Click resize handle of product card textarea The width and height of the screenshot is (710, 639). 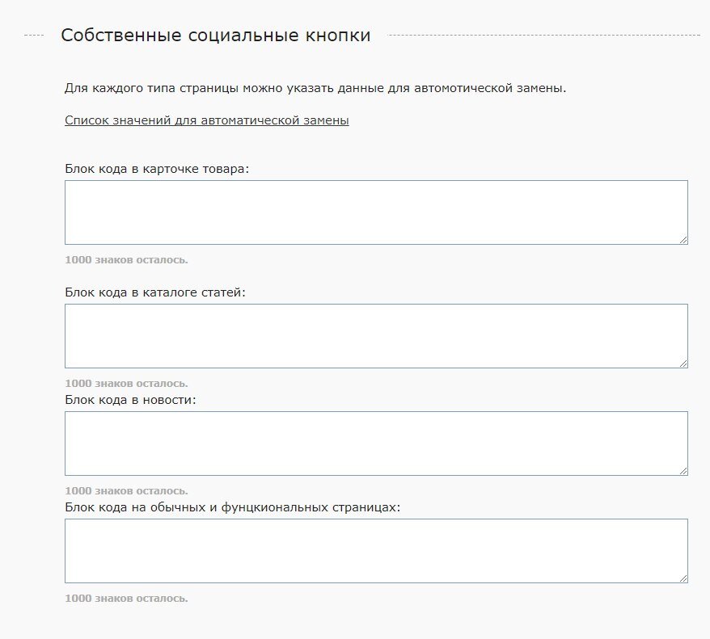[683, 240]
